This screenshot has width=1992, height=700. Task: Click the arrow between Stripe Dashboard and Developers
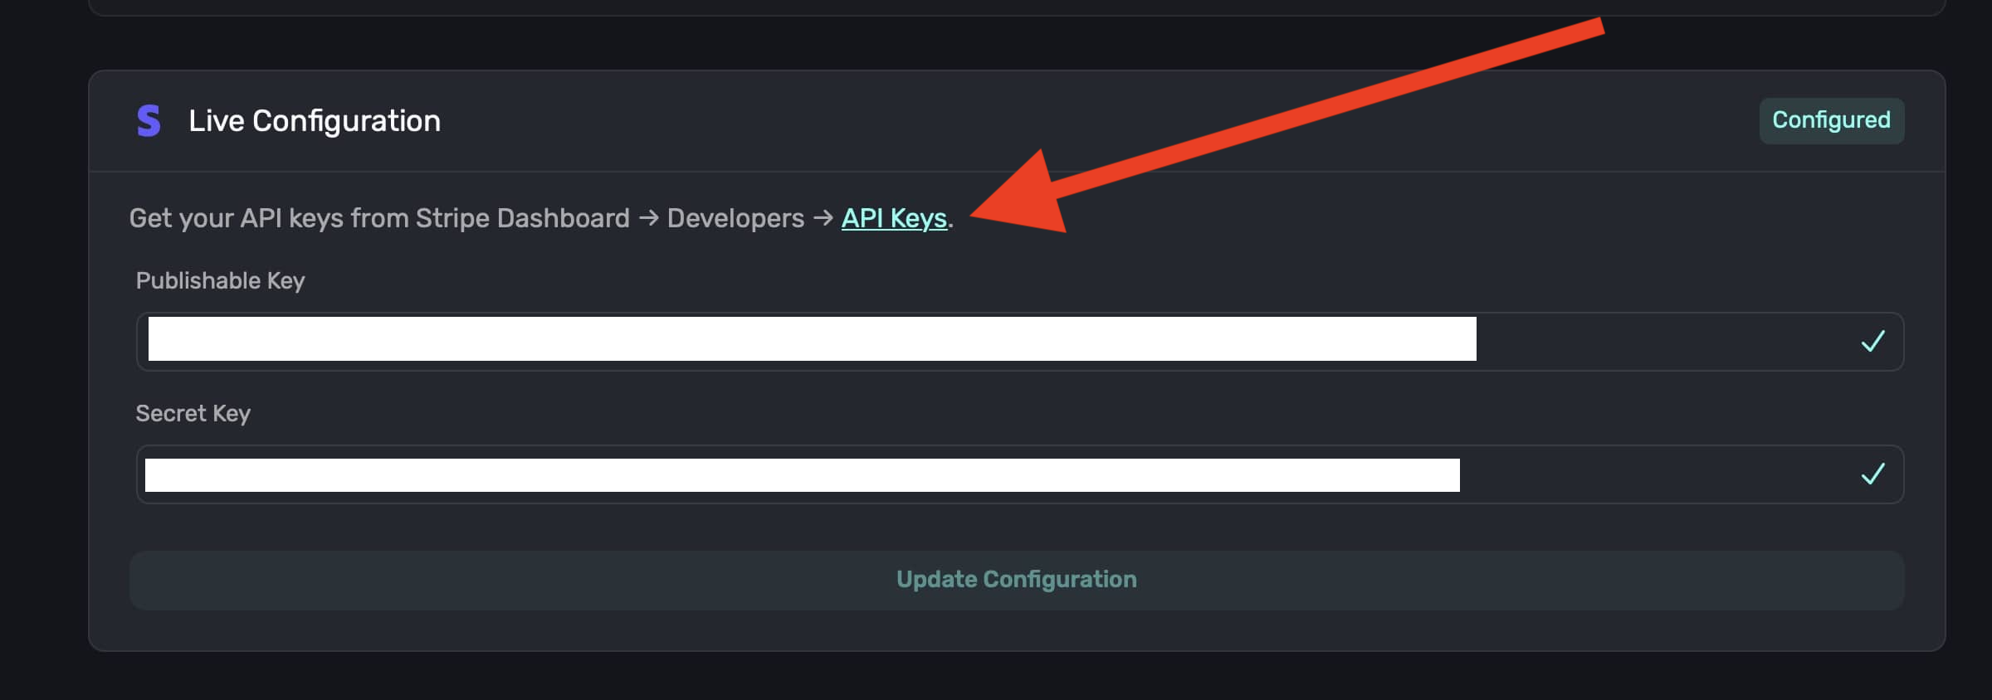[649, 218]
